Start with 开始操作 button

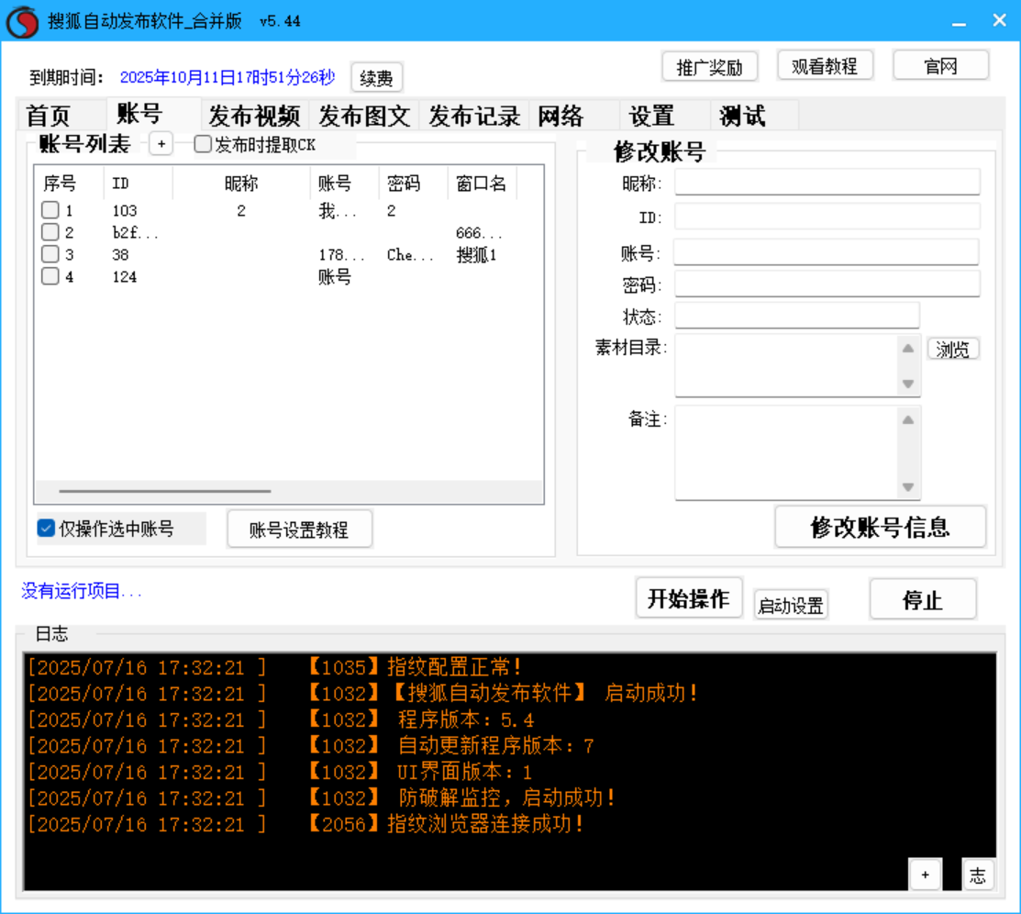689,597
